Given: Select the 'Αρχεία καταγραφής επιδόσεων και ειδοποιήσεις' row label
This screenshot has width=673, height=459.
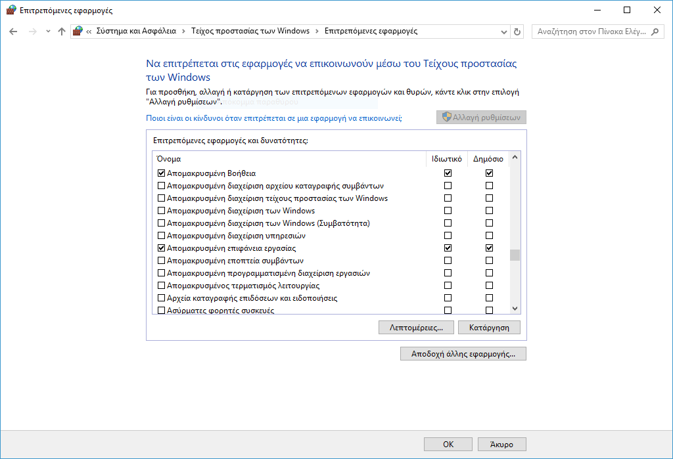Looking at the screenshot, I should pos(252,297).
